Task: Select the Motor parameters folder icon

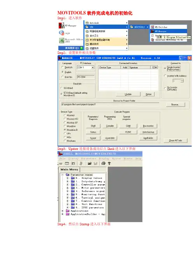Action: [x=73, y=188]
